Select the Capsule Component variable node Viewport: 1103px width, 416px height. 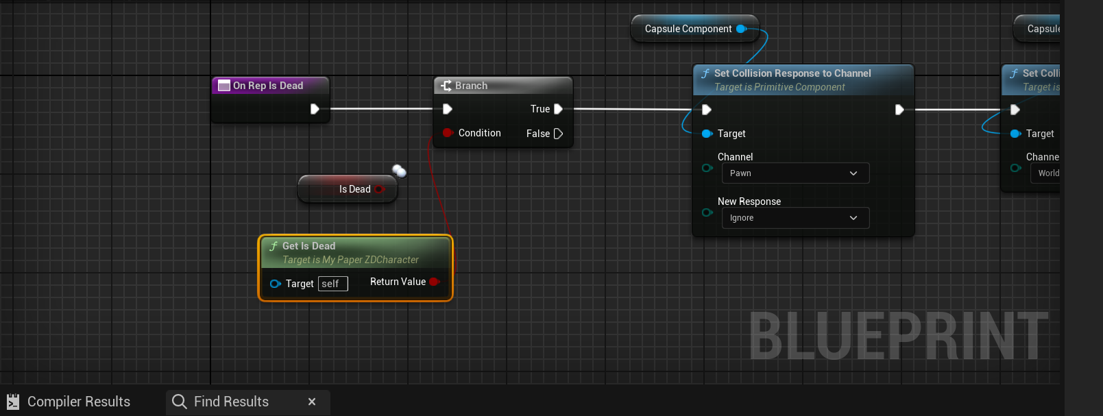[x=694, y=29]
